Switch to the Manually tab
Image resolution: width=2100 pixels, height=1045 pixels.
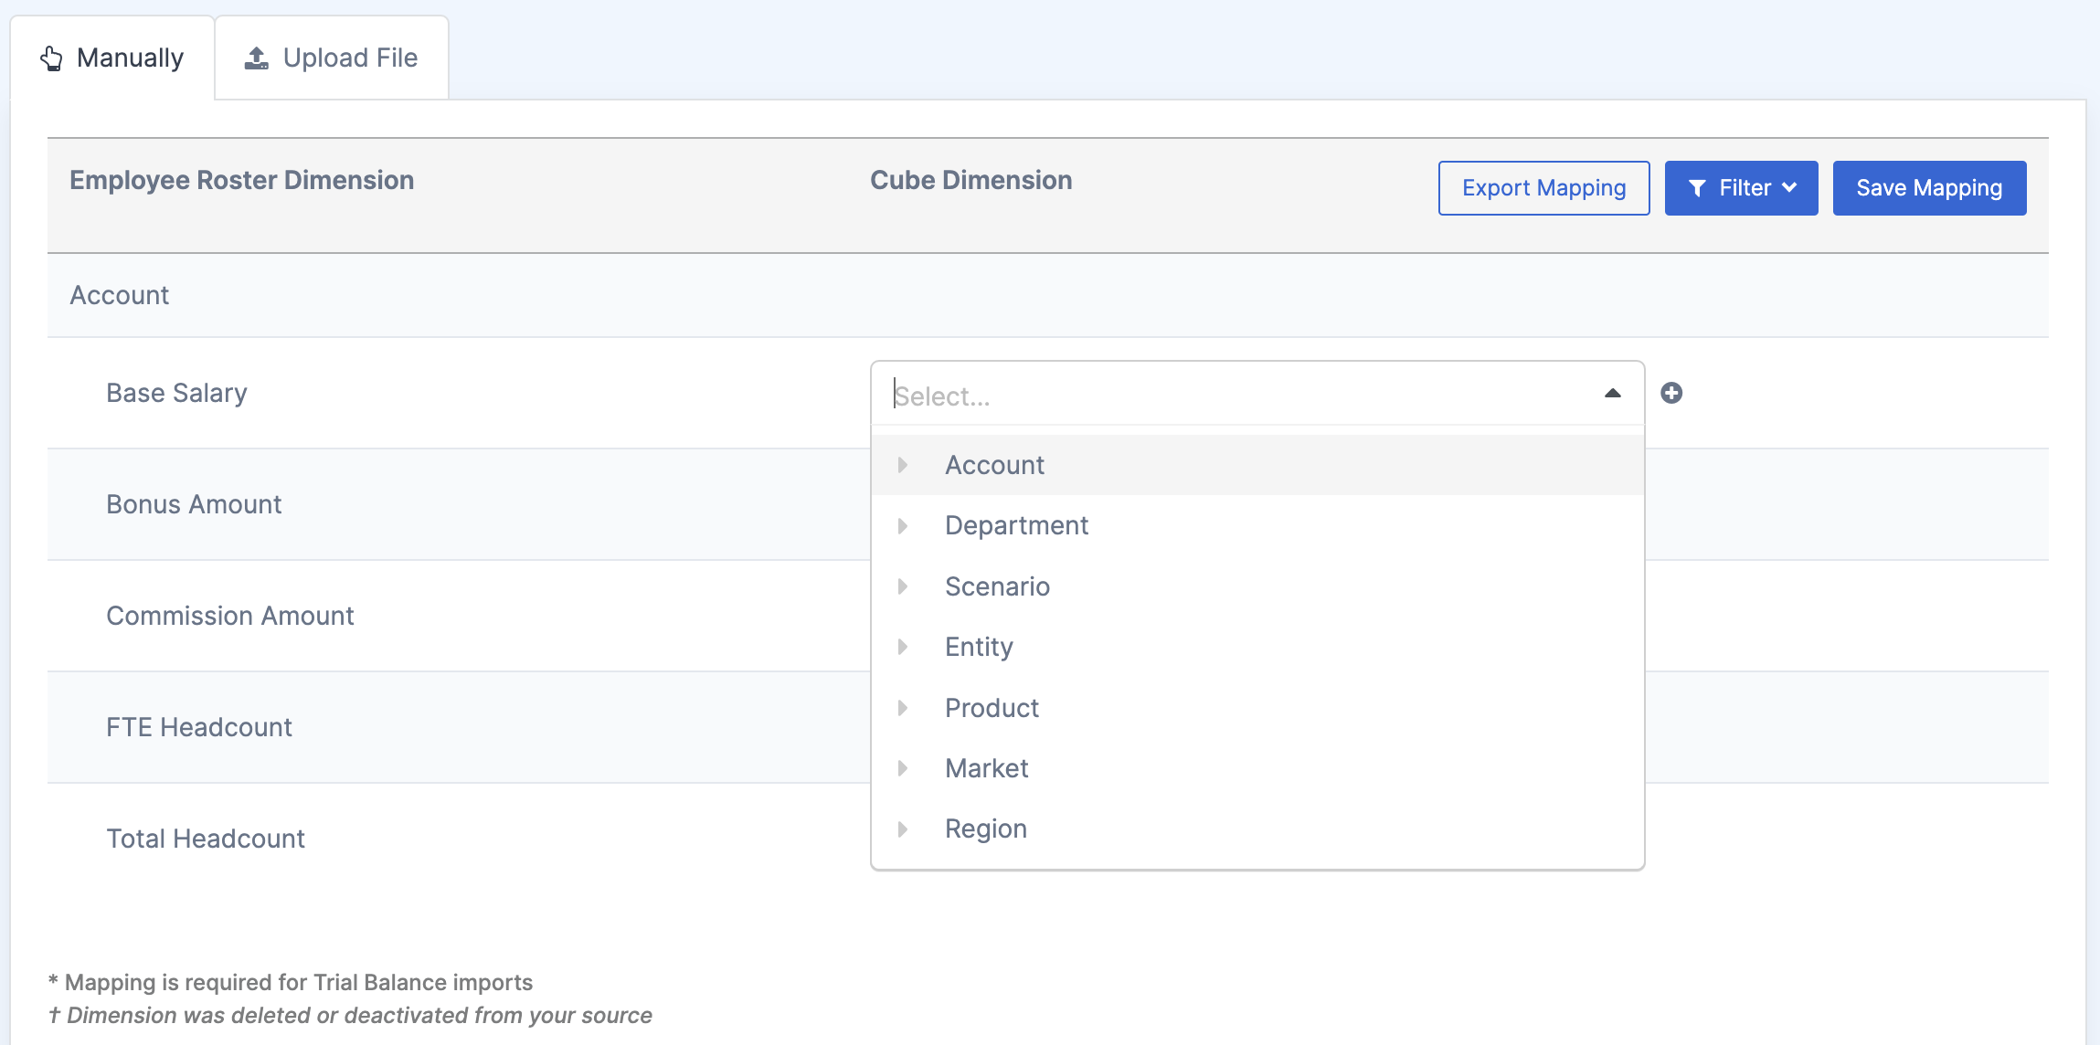coord(112,58)
